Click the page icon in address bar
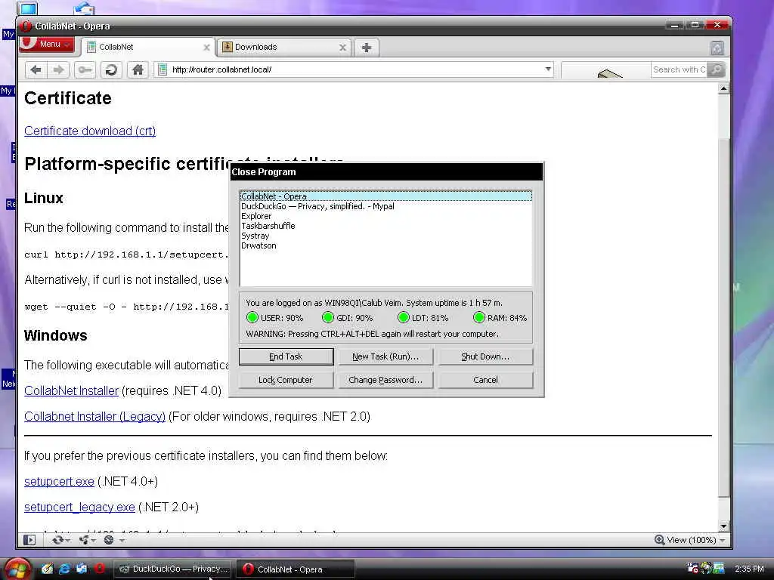 162,69
